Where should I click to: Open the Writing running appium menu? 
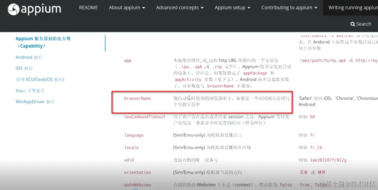[353, 8]
